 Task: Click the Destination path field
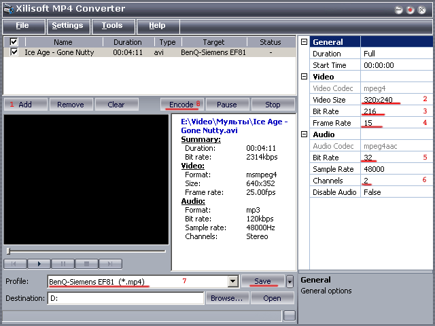[x=126, y=298]
